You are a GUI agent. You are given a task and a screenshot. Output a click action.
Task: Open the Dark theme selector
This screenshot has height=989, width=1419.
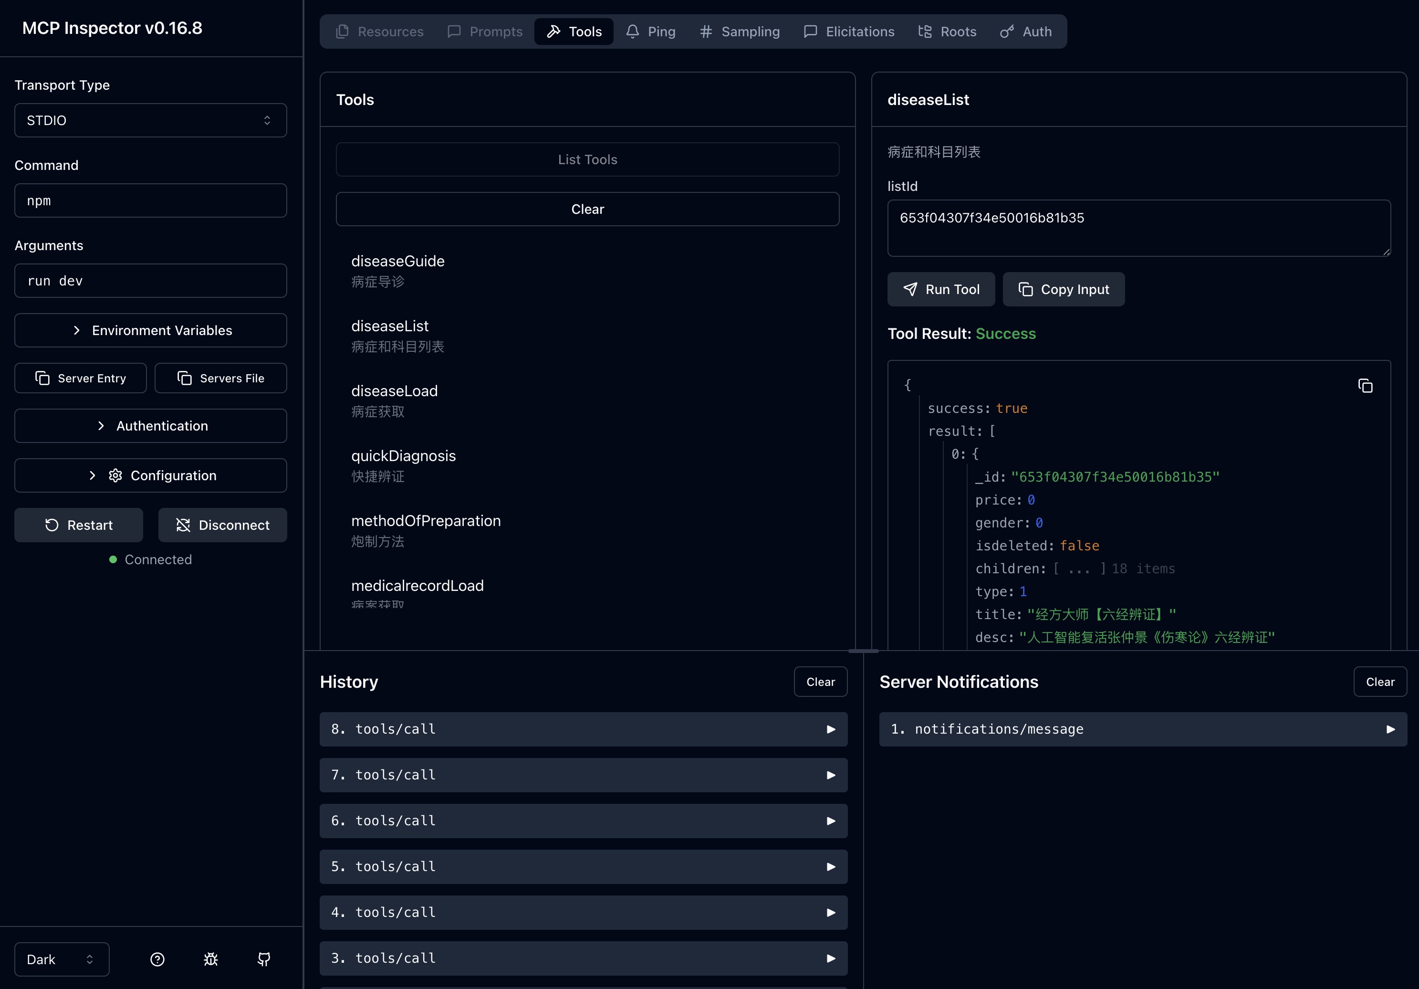[61, 959]
